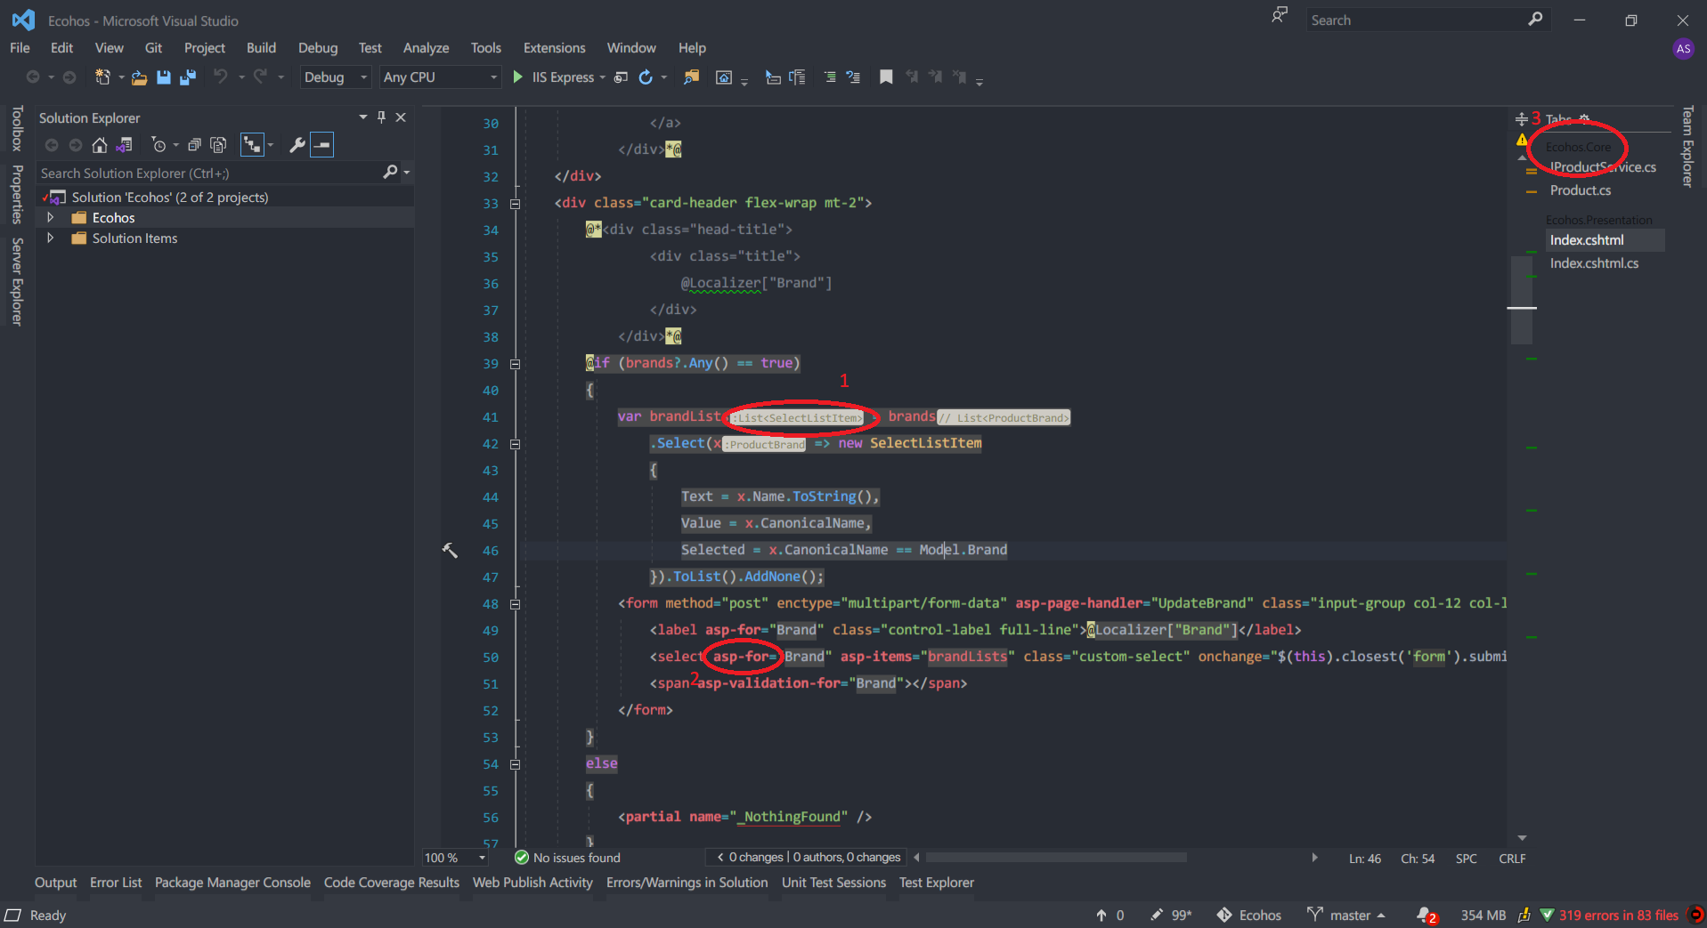Click the Open File folder icon
The image size is (1707, 928).
tap(139, 77)
